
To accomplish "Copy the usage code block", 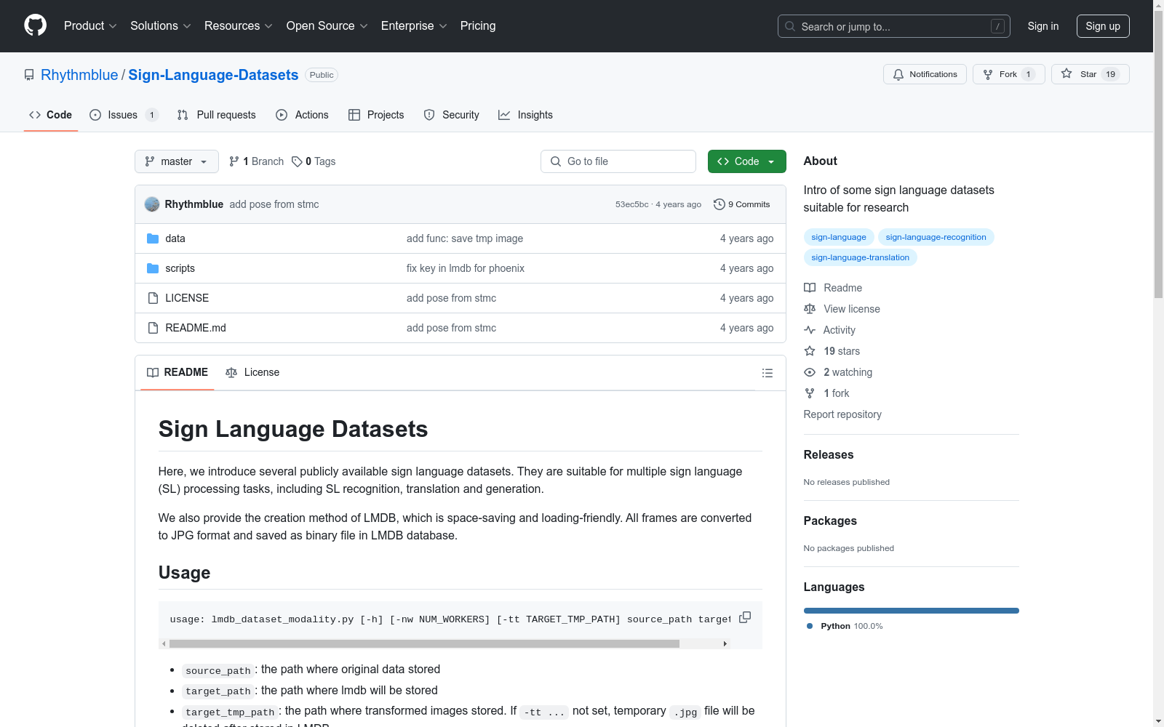I will click(745, 617).
